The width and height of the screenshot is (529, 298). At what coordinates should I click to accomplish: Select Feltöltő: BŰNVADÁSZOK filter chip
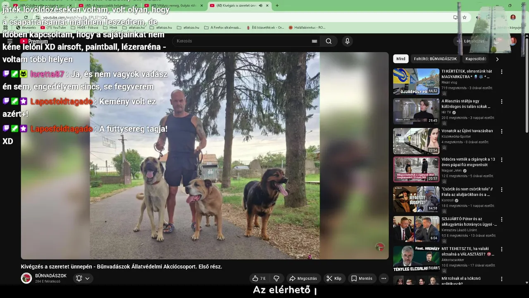click(435, 59)
